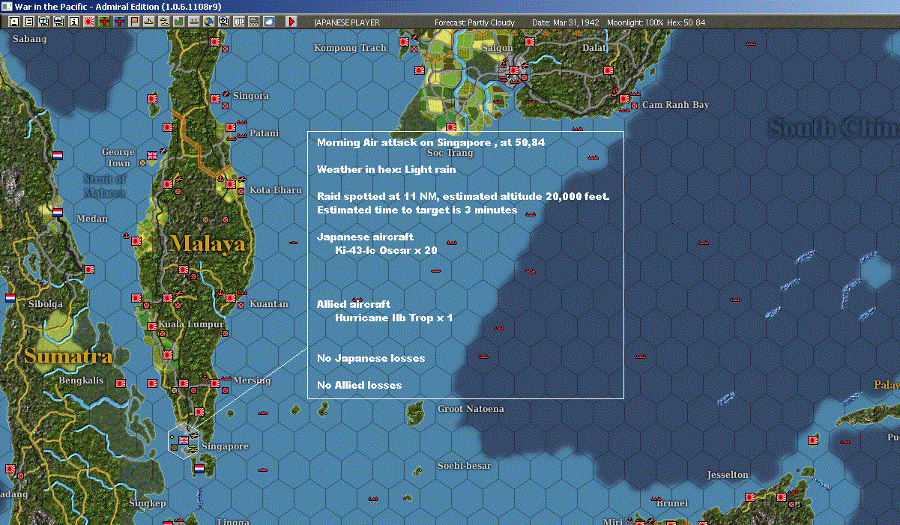Click the 'JAPANESE PLAYER' label
This screenshot has width=900, height=525.
[348, 22]
